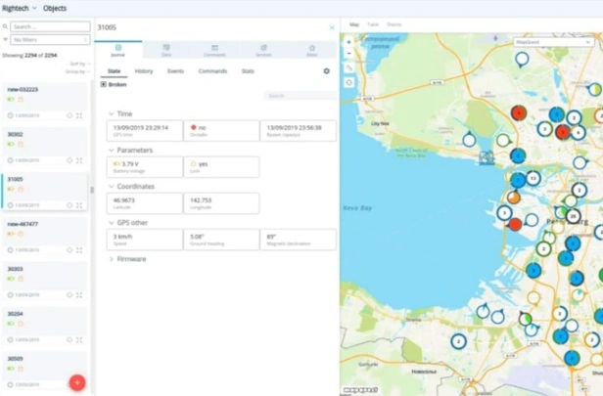
Task: Click the object list Search field
Action: (x=50, y=26)
